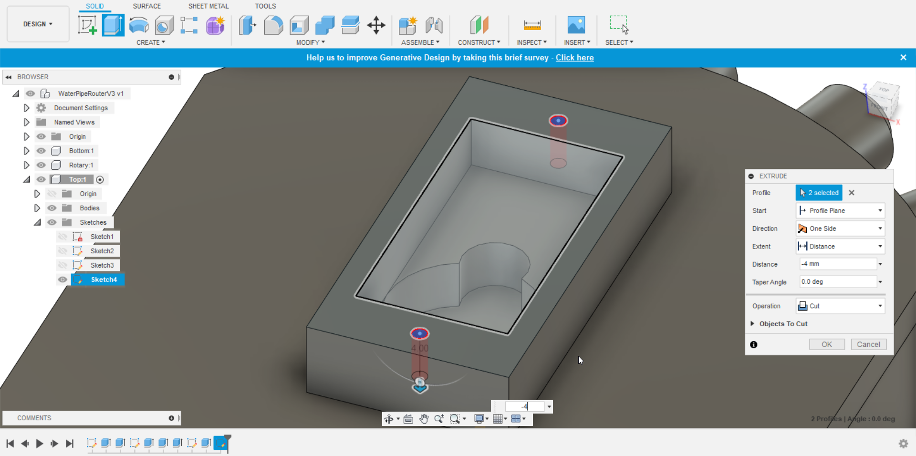Open the Direction dropdown showing One Side
This screenshot has height=456, width=916.
pyautogui.click(x=841, y=228)
